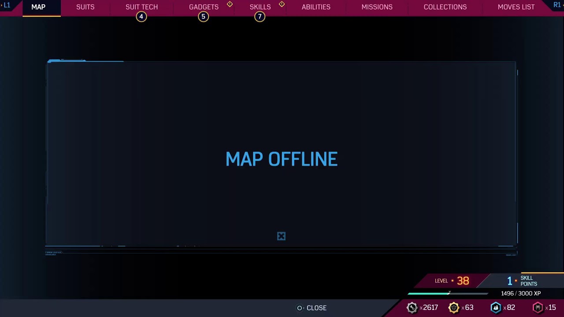Switch to the Suits tab
The height and width of the screenshot is (317, 564).
85,7
